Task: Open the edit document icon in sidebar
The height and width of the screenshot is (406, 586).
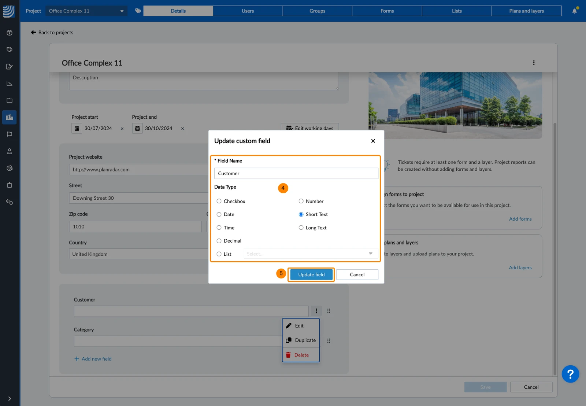Action: tap(10, 66)
